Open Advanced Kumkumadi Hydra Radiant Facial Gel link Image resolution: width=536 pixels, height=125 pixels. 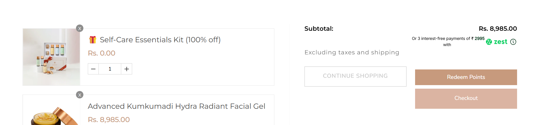pos(176,106)
